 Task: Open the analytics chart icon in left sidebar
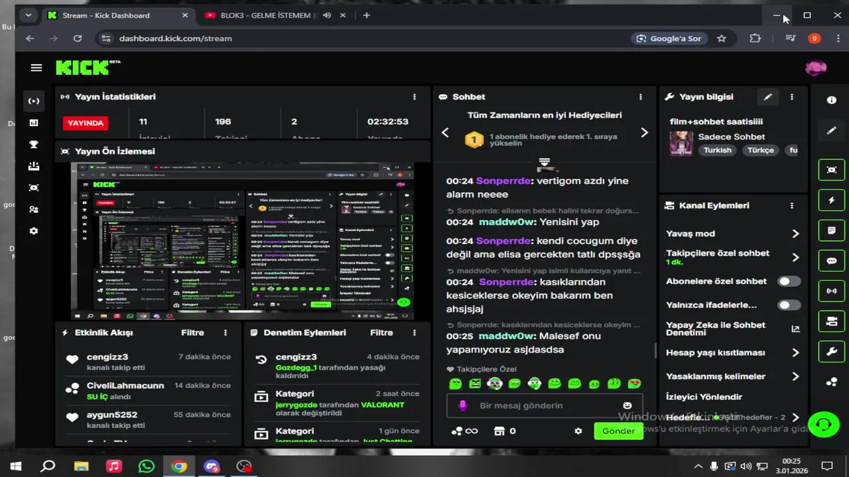[33, 123]
